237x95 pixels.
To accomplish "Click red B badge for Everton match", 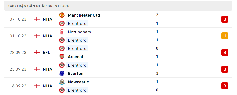I will (x=225, y=69).
